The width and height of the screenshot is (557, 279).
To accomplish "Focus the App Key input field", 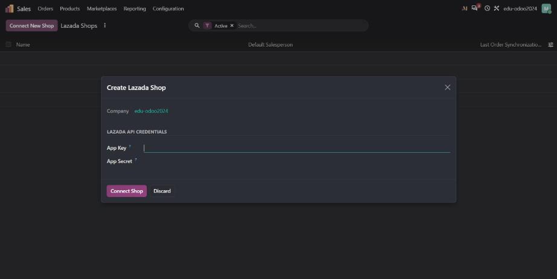I will (297, 148).
